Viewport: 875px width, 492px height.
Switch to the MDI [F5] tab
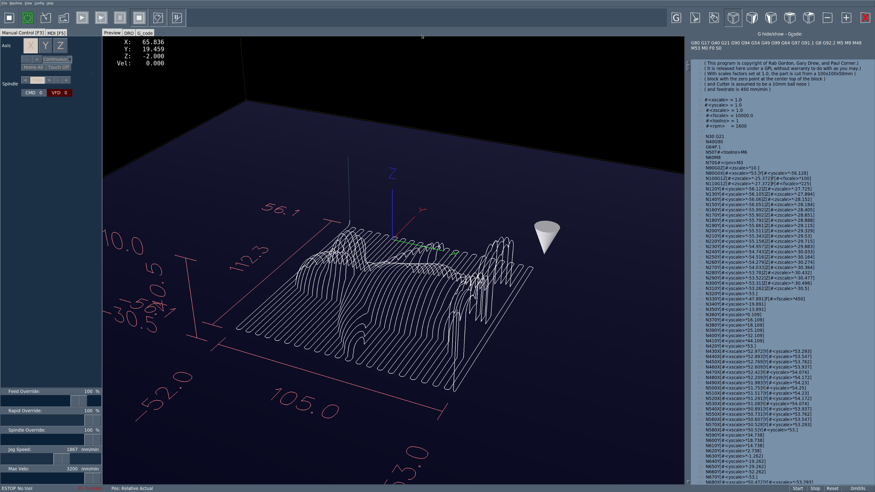(x=56, y=33)
